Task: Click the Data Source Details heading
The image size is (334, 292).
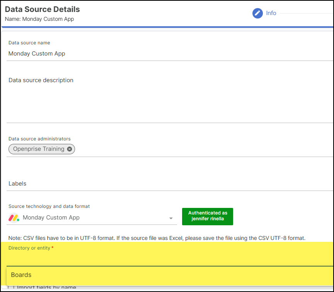Action: pos(43,9)
